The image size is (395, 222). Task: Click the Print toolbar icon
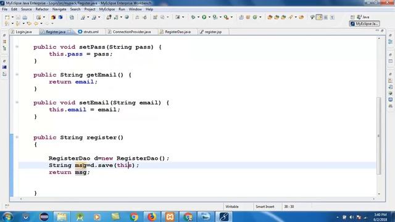25,17
